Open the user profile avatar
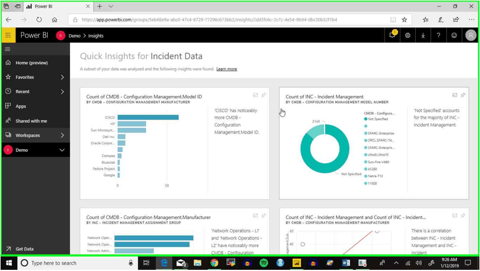The height and width of the screenshot is (271, 480). click(x=471, y=35)
